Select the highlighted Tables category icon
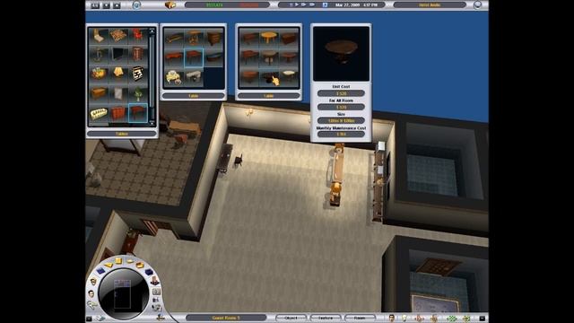This screenshot has width=574, height=323. pos(138,113)
